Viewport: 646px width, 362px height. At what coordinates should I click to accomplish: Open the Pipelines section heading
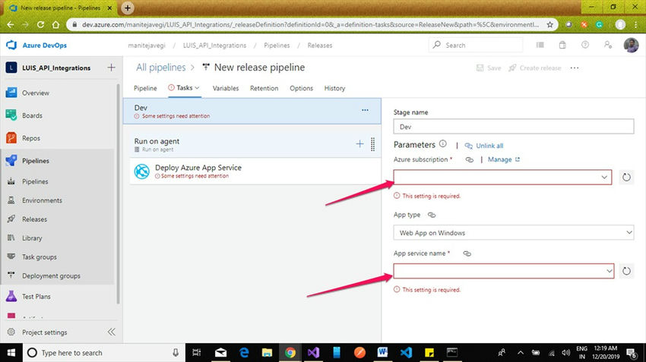pyautogui.click(x=36, y=161)
